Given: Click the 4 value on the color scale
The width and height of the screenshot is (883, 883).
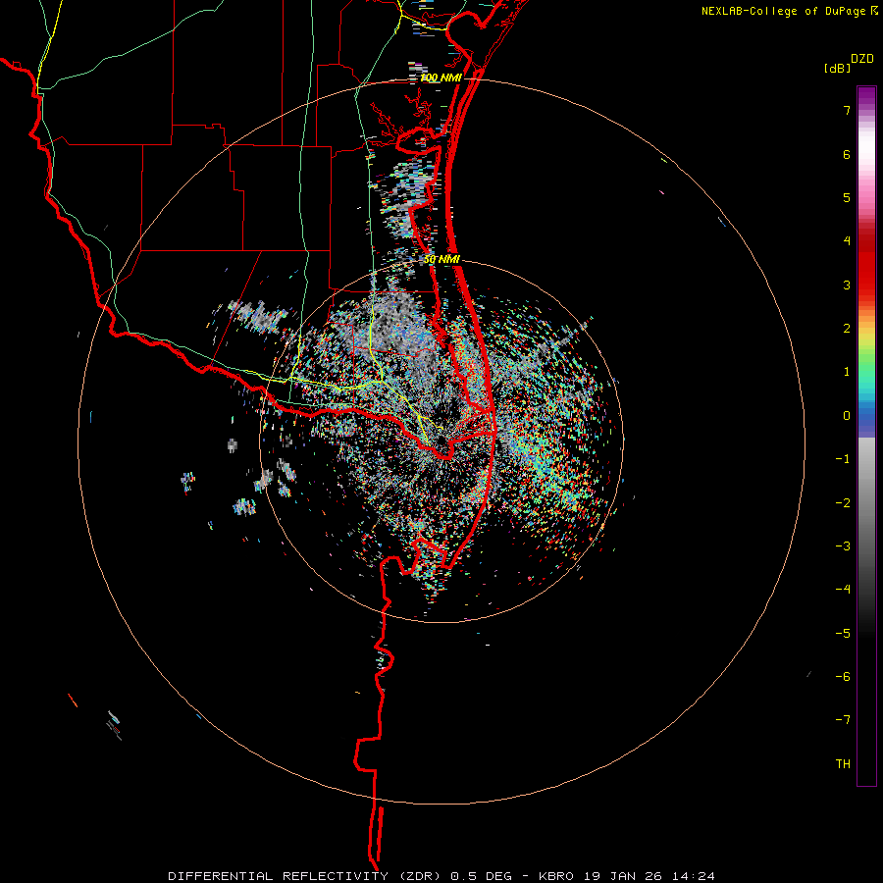Looking at the screenshot, I should 847,241.
